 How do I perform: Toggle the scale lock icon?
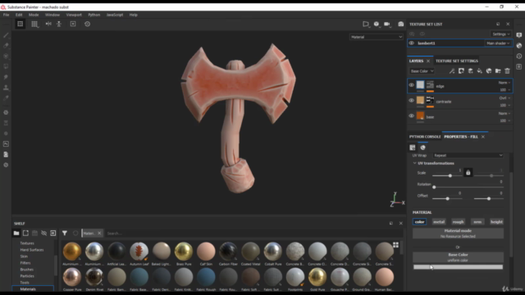[468, 173]
